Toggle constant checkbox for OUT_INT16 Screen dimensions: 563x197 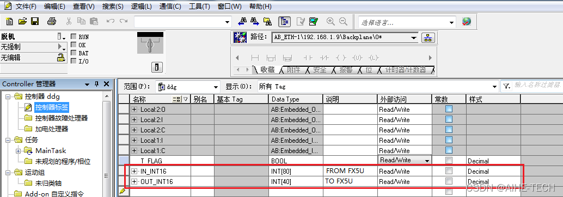click(x=449, y=181)
